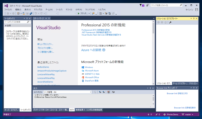Click the Find in Files toolbar icon

pos(93,14)
